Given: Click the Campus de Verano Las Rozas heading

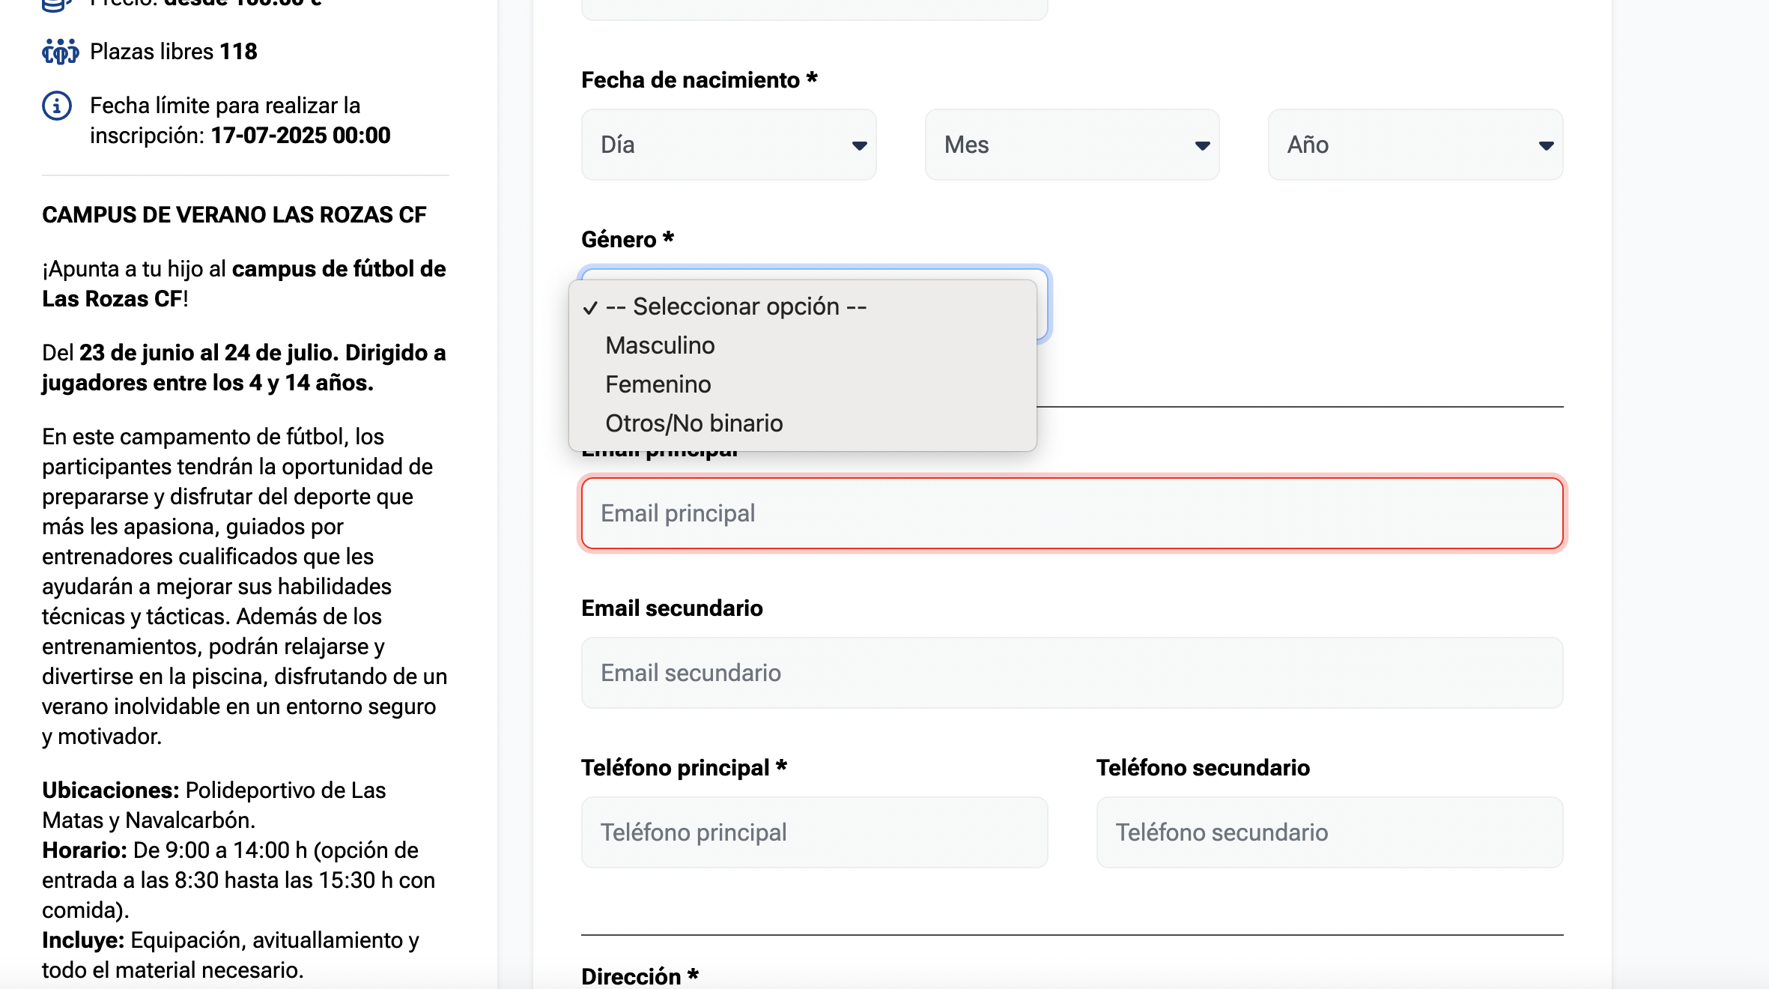Looking at the screenshot, I should point(234,215).
